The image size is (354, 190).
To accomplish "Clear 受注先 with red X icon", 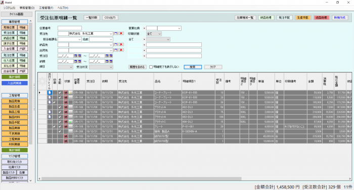I will pos(121,33).
